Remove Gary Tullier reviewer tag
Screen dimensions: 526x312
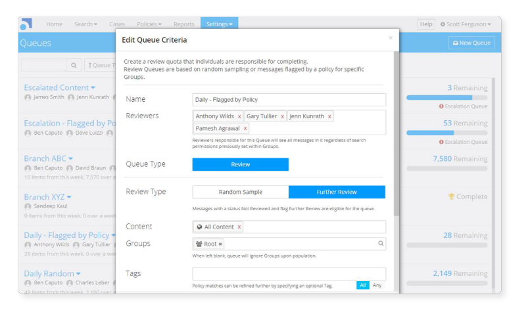pos(283,117)
